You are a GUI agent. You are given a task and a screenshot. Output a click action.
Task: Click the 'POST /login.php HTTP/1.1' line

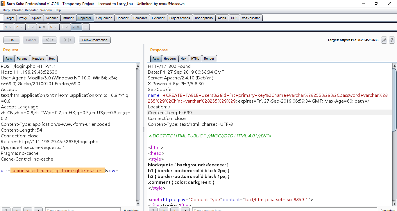(x=28, y=66)
